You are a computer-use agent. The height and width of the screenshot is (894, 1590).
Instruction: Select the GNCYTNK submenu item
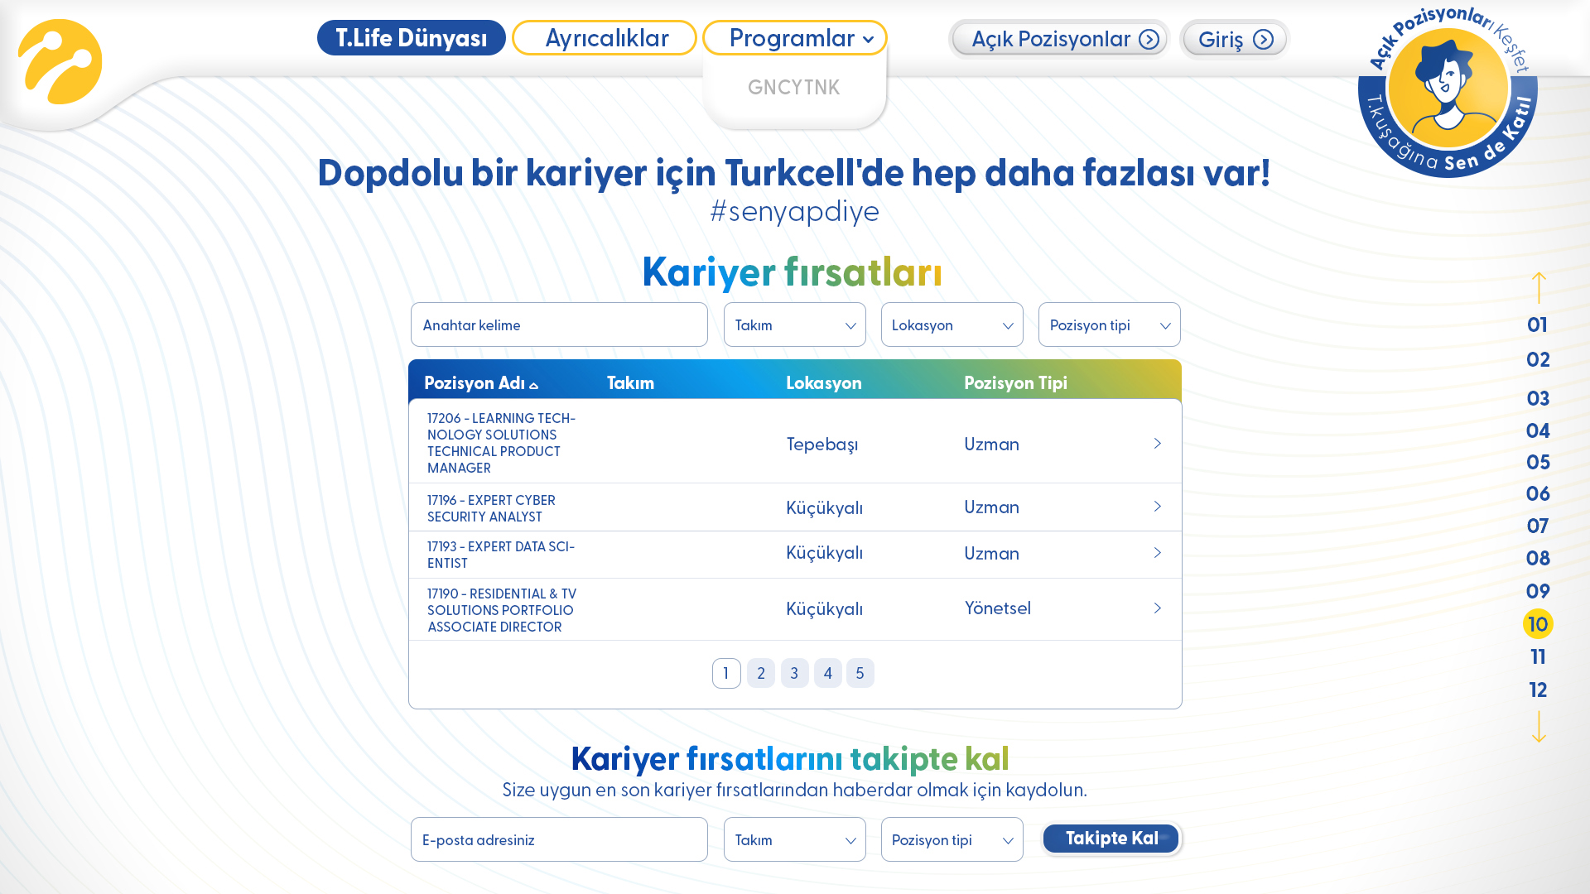(794, 87)
